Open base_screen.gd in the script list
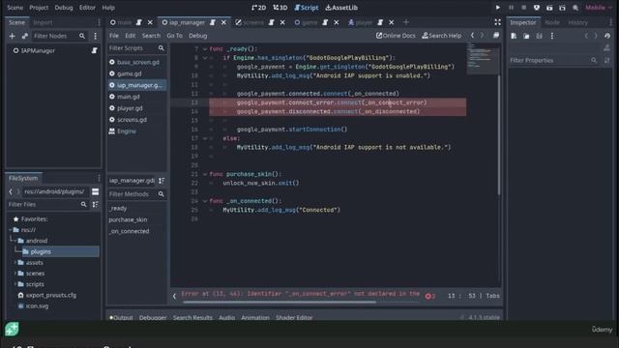This screenshot has height=348, width=619. (138, 62)
